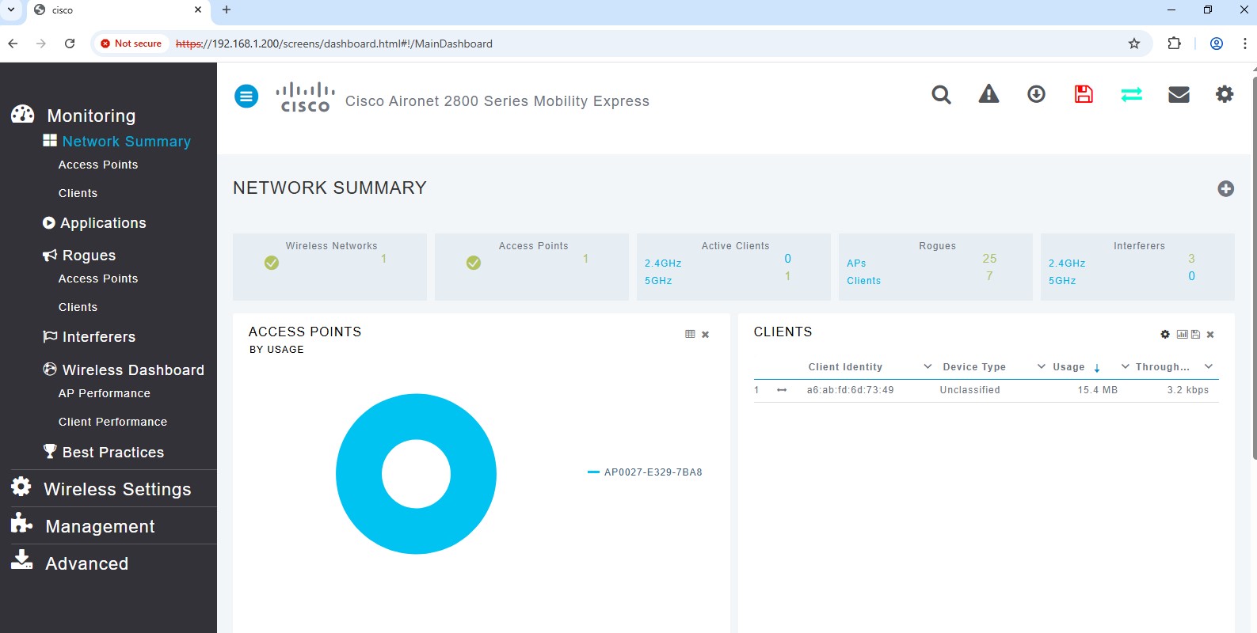This screenshot has height=633, width=1257.
Task: Expand the Wireless Settings menu section
Action: [x=117, y=489]
